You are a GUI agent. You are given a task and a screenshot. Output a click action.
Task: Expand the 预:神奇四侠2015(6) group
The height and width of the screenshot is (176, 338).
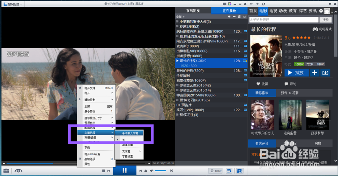pyautogui.click(x=177, y=100)
